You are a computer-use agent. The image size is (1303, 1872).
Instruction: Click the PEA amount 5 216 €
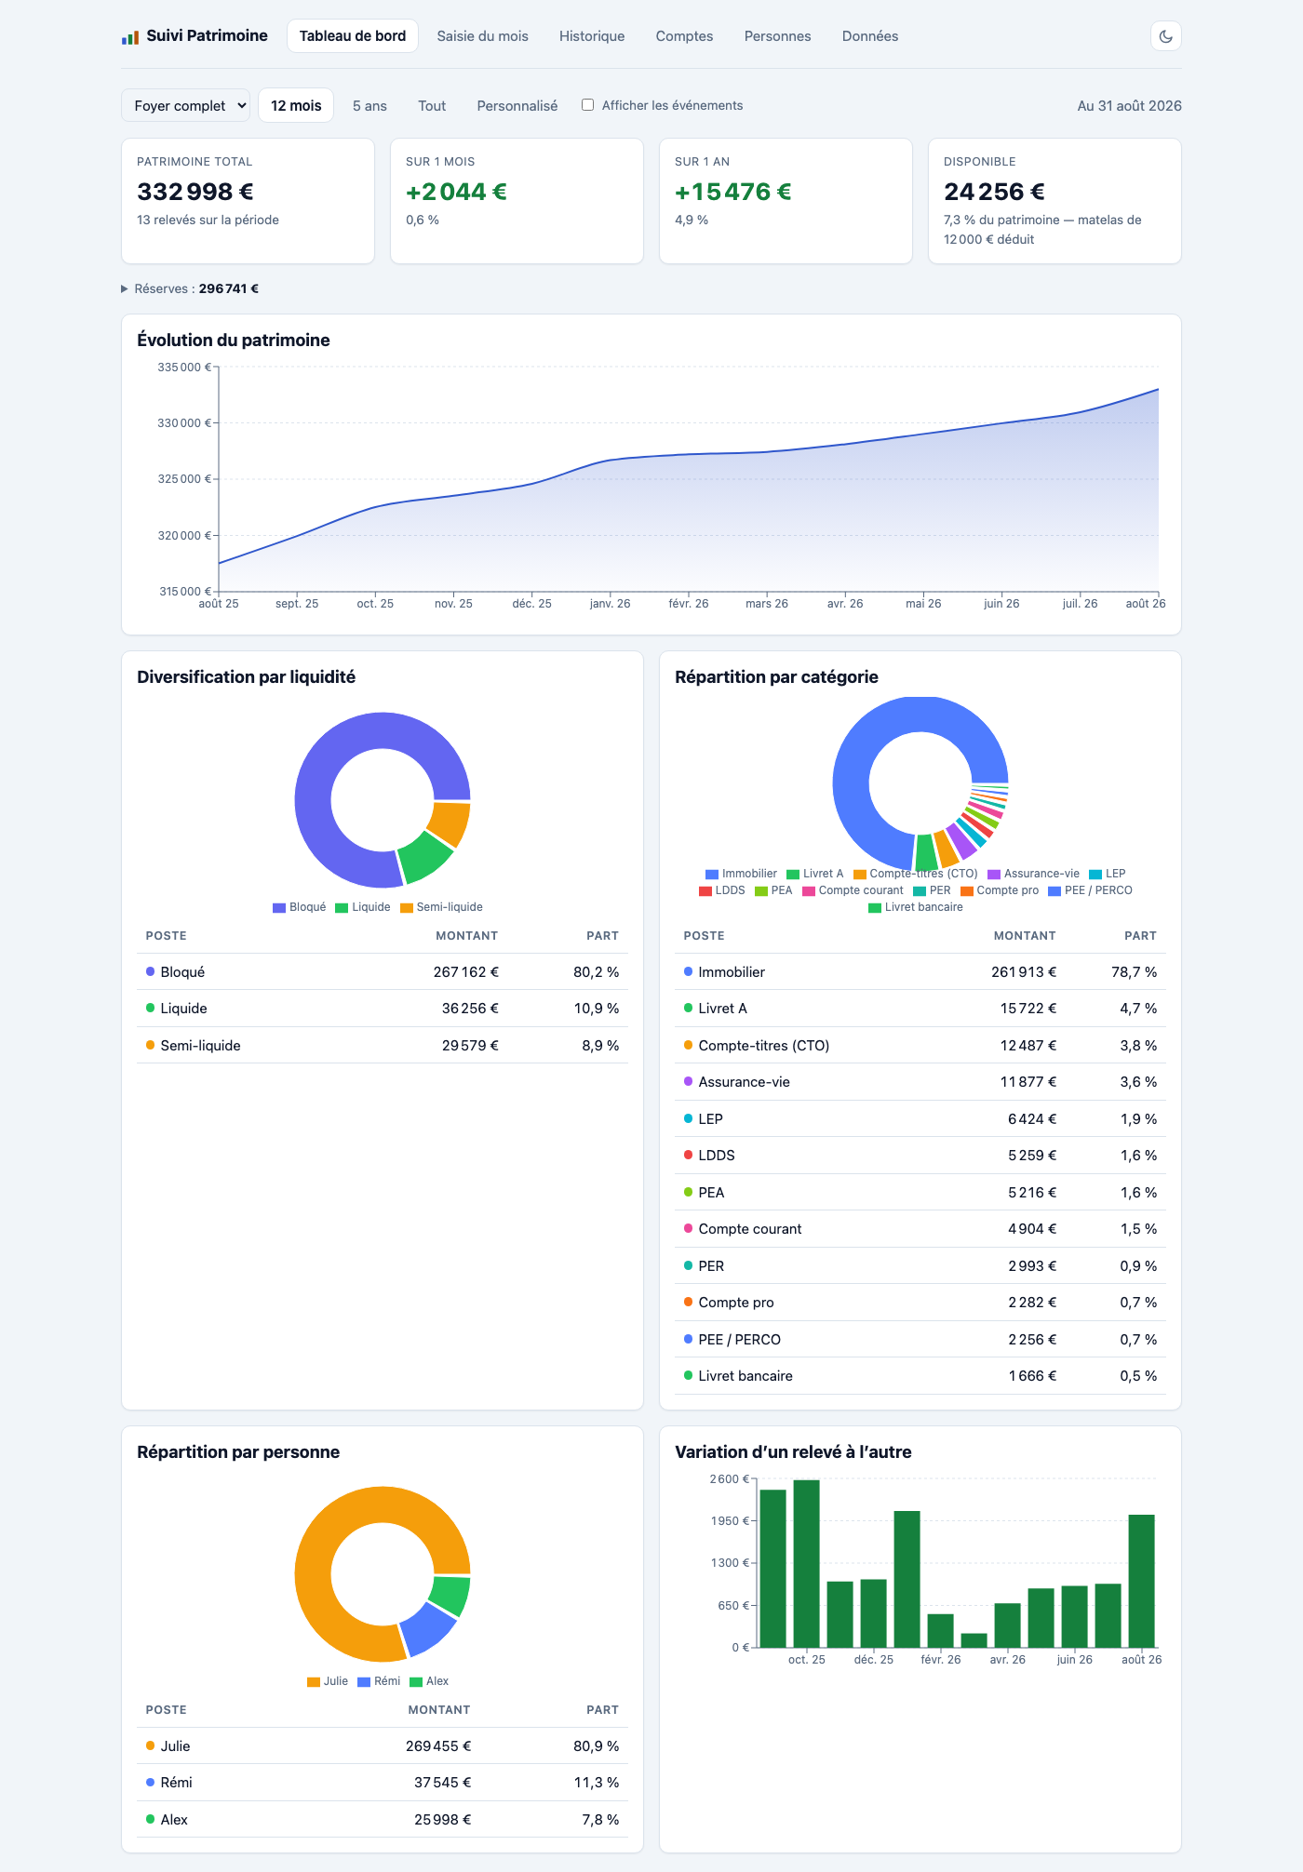pyautogui.click(x=1032, y=1193)
